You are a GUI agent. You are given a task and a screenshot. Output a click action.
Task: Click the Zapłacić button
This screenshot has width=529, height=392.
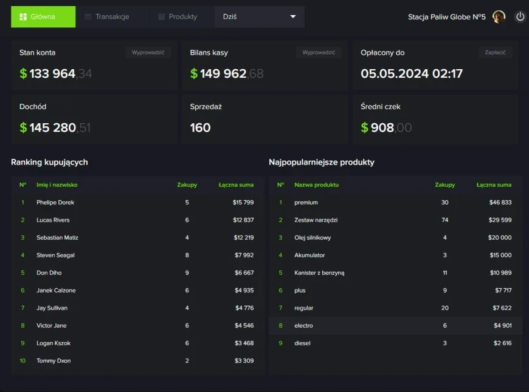(495, 53)
